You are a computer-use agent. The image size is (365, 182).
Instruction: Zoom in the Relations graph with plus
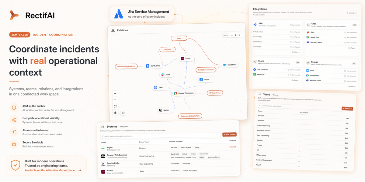[x=115, y=93]
